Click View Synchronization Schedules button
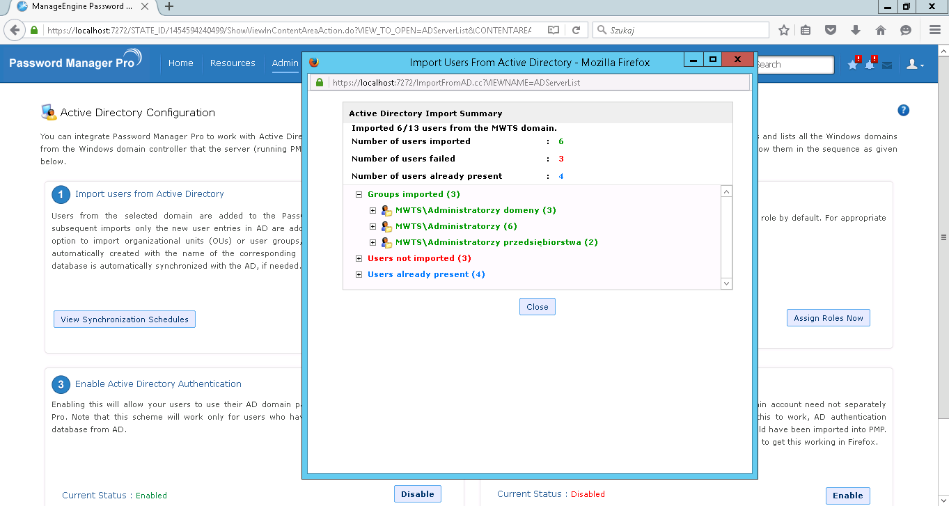Image resolution: width=949 pixels, height=506 pixels. [125, 319]
